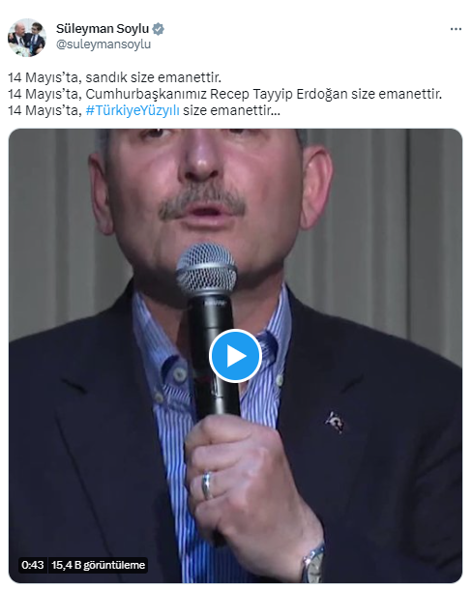Click the 0:43 video duration badge
Image resolution: width=472 pixels, height=590 pixels.
click(x=32, y=565)
